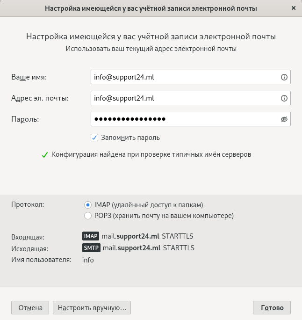Open manual setup via "Настроить вручную…"
This screenshot has width=302, height=320.
click(x=92, y=307)
